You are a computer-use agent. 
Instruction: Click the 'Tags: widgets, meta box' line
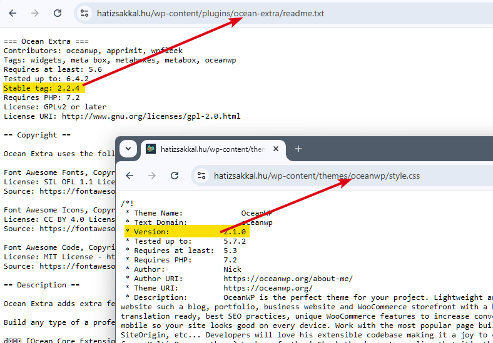tap(119, 61)
